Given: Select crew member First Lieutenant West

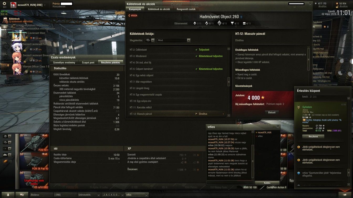Looking at the screenshot, I should [x=25, y=36].
